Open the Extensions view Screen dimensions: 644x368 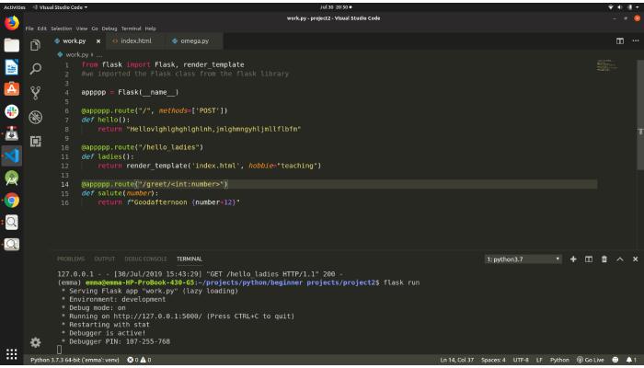pos(36,141)
